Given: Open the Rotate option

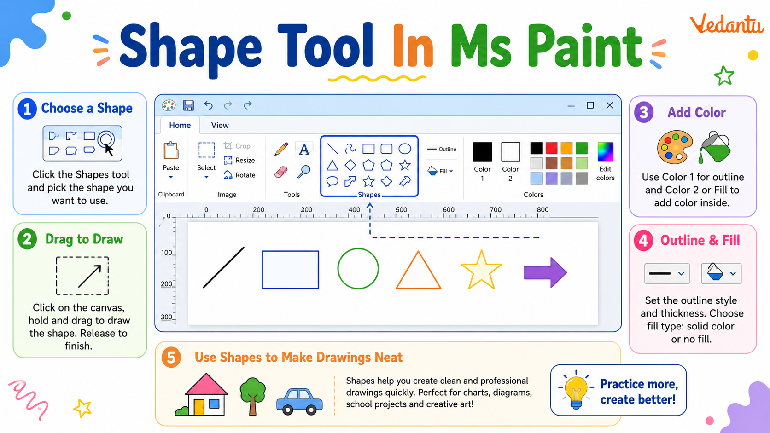Looking at the screenshot, I should (x=239, y=175).
